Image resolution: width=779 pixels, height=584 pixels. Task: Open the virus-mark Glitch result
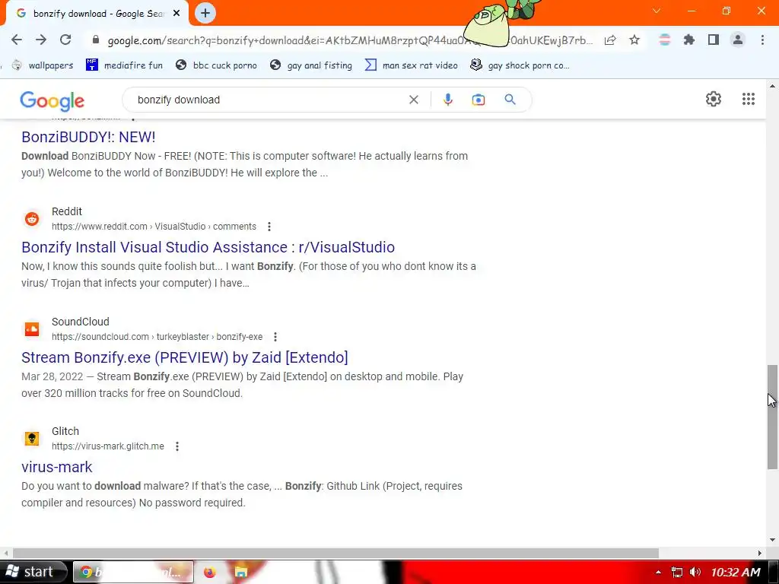pyautogui.click(x=56, y=468)
